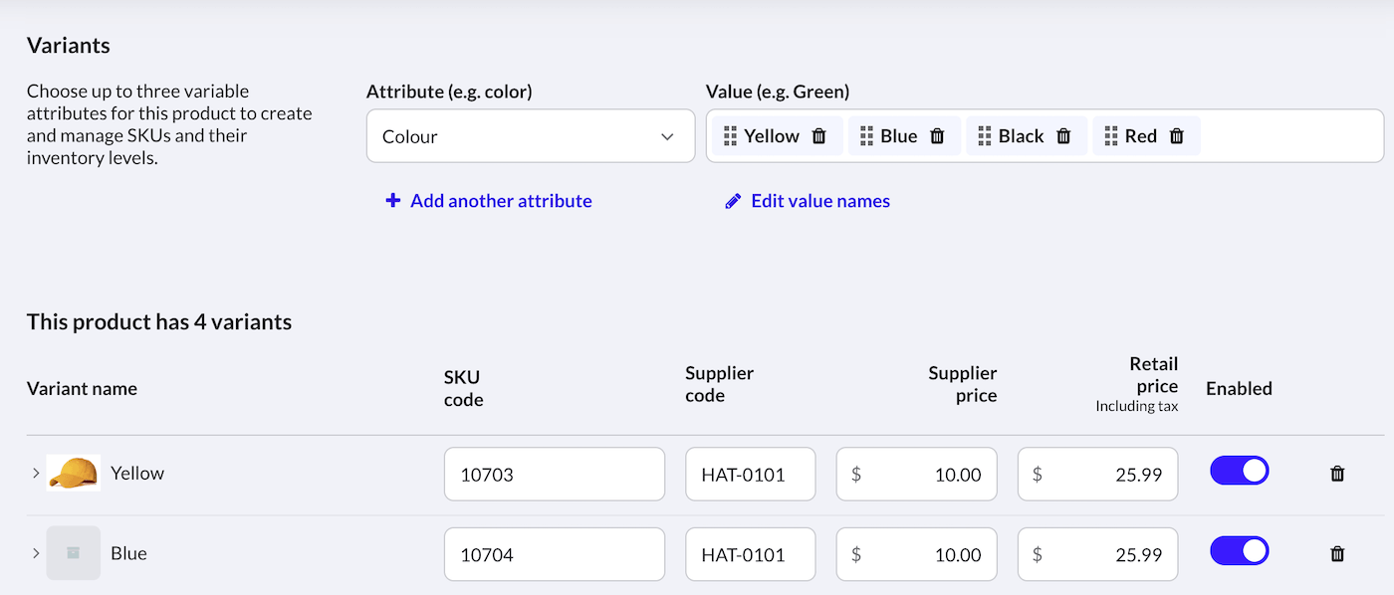
Task: Delete the Yellow value tag trash icon
Action: pyautogui.click(x=819, y=136)
